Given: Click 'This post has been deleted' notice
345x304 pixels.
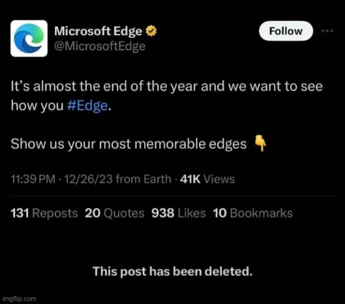Looking at the screenshot, I should point(172,271).
